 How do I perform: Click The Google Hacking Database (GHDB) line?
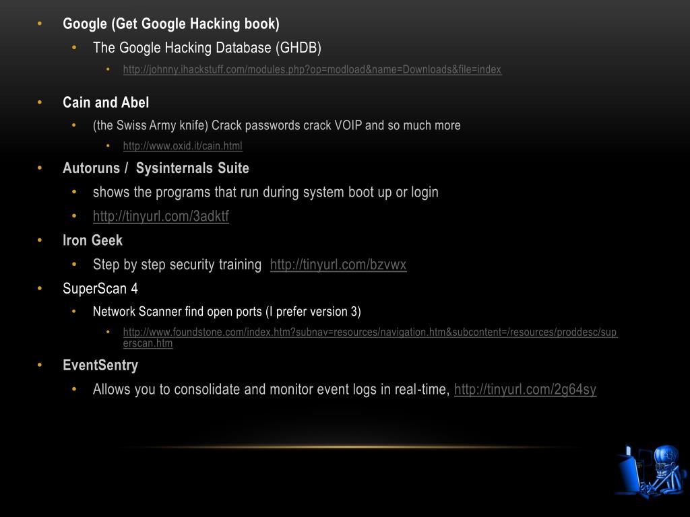tap(208, 48)
